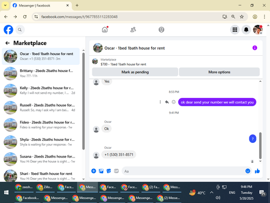Open the clock showing 9:46 PM
This screenshot has height=203, width=270.
[x=246, y=187]
